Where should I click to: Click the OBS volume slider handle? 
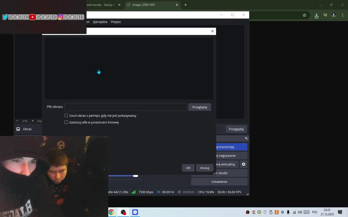(x=136, y=176)
